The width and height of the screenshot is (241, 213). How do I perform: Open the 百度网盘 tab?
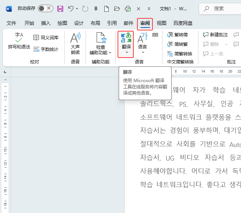point(183,23)
